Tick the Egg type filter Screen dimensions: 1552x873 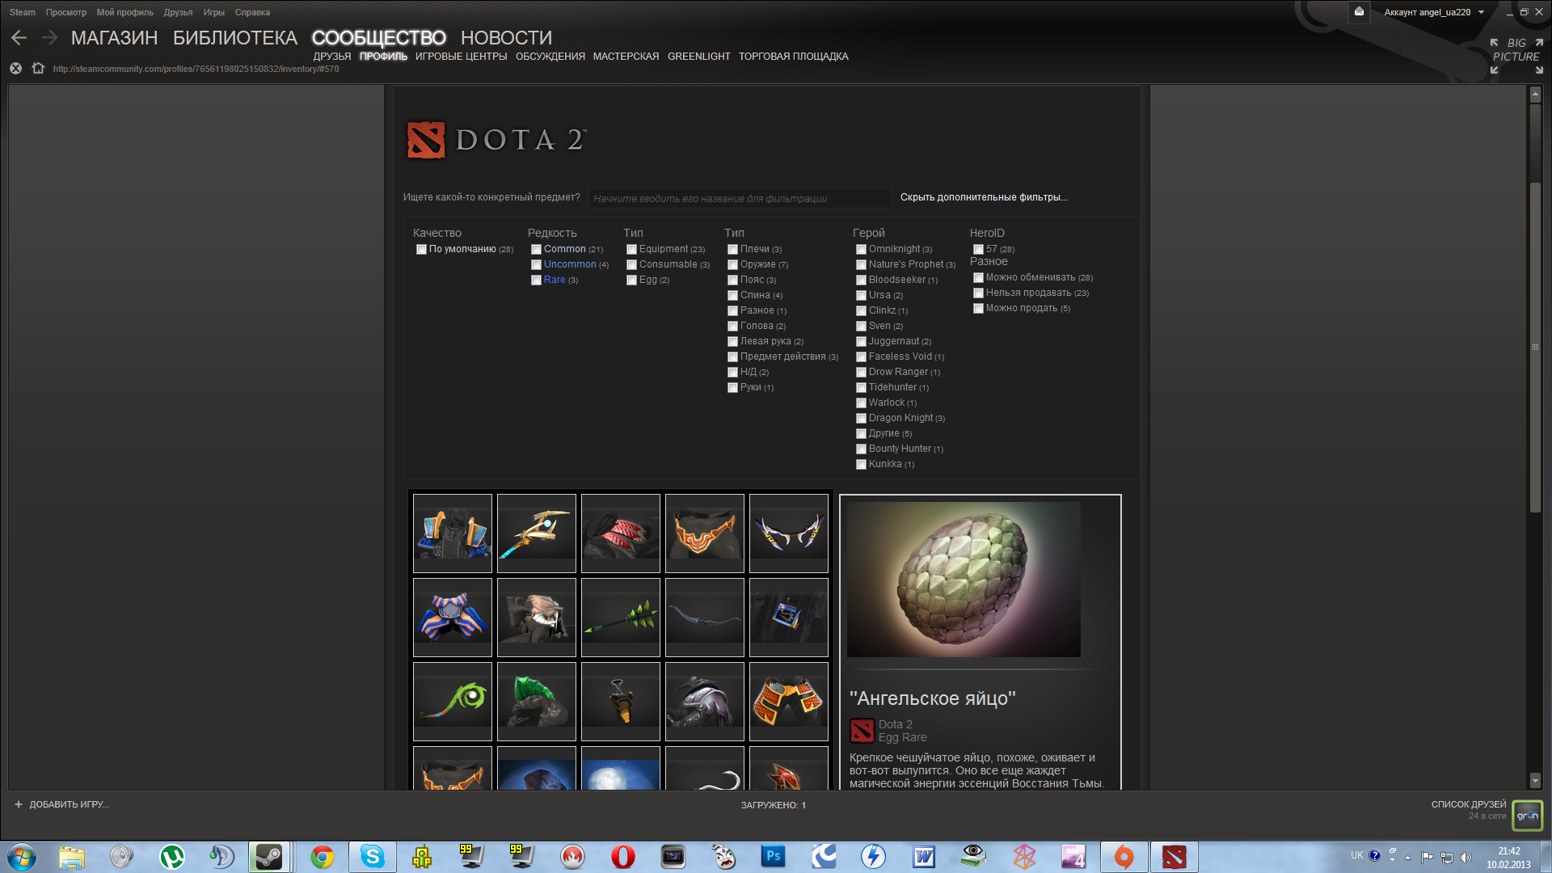pyautogui.click(x=631, y=280)
